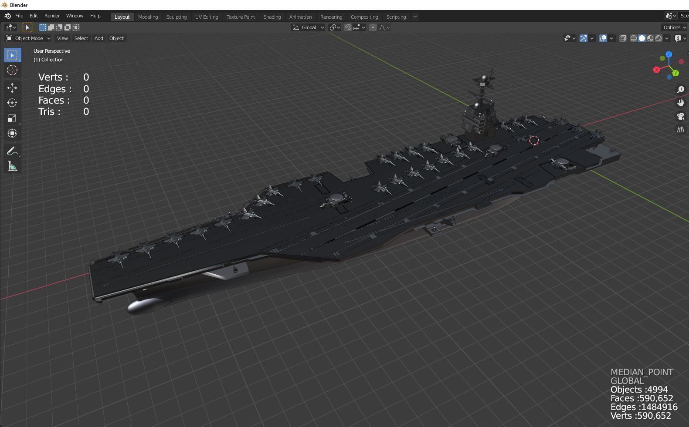689x427 pixels.
Task: Open Global transform orientation dropdown
Action: (x=309, y=27)
